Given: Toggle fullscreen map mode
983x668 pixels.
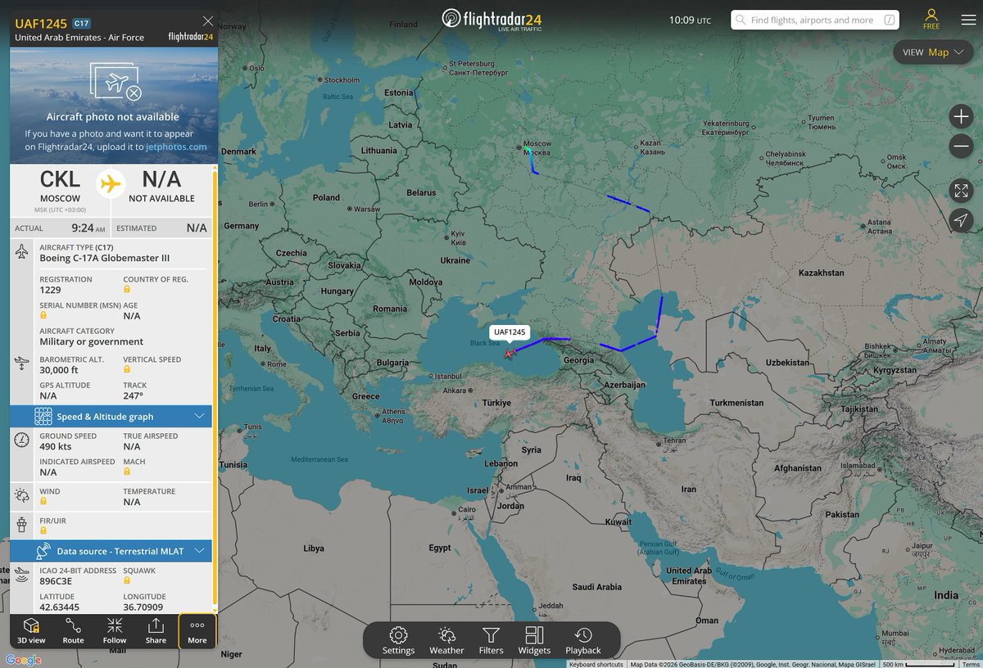Looking at the screenshot, I should tap(961, 191).
